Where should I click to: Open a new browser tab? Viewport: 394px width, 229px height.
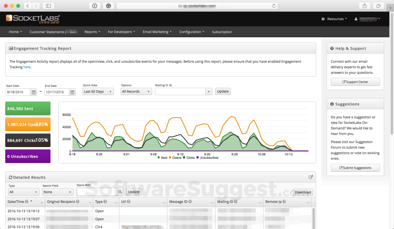390,8
